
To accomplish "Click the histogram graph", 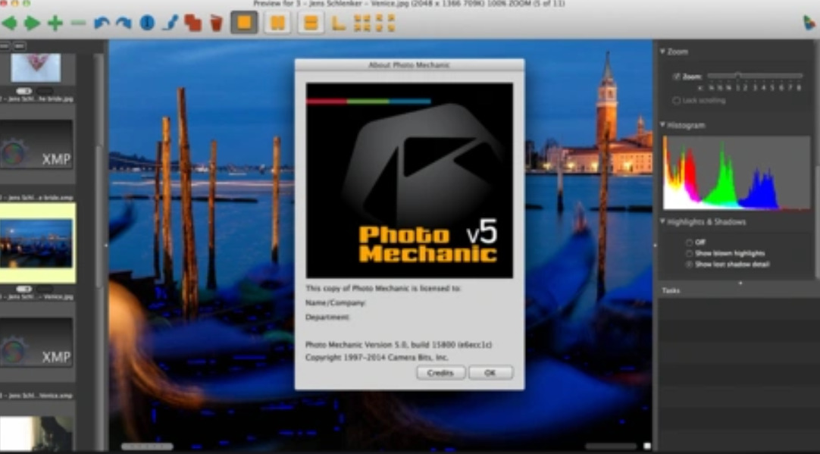I will tap(737, 173).
